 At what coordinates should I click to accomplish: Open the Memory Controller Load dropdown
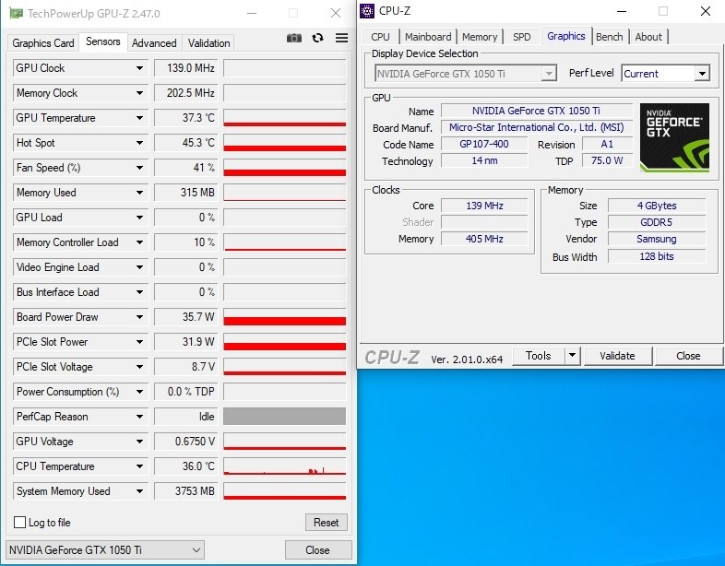coord(139,242)
